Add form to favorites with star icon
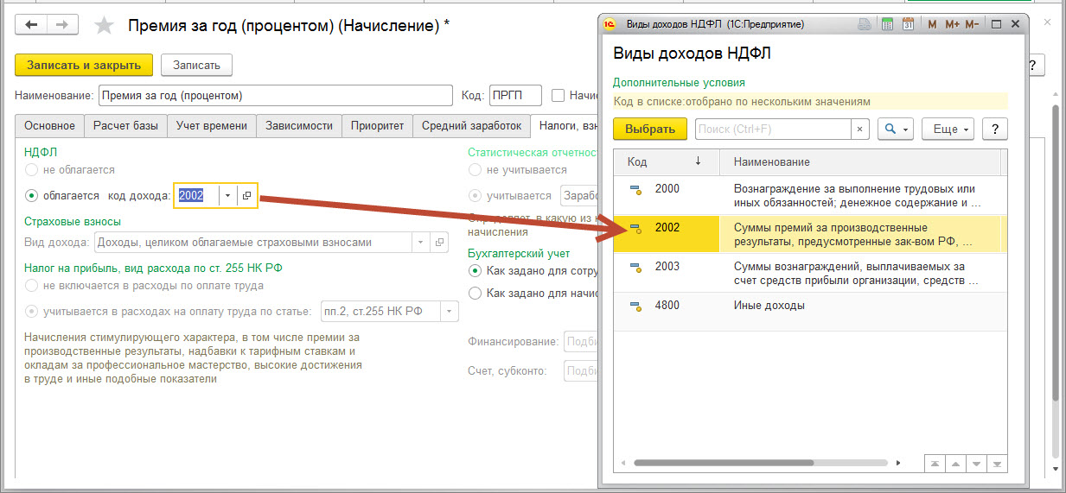The height and width of the screenshot is (493, 1066). click(x=105, y=25)
